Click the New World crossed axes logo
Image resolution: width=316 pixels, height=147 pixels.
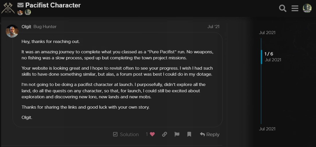point(8,8)
